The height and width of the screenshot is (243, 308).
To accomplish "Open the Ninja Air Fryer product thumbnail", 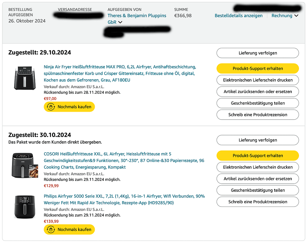I will pos(25,78).
